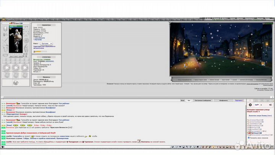Click 'Включить новую боевку (тест)' link
Image resolution: width=275 pixels, height=155 pixels.
pos(259,115)
